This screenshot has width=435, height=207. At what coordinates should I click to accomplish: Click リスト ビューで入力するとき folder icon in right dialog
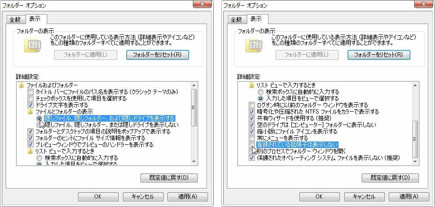[x=252, y=85]
